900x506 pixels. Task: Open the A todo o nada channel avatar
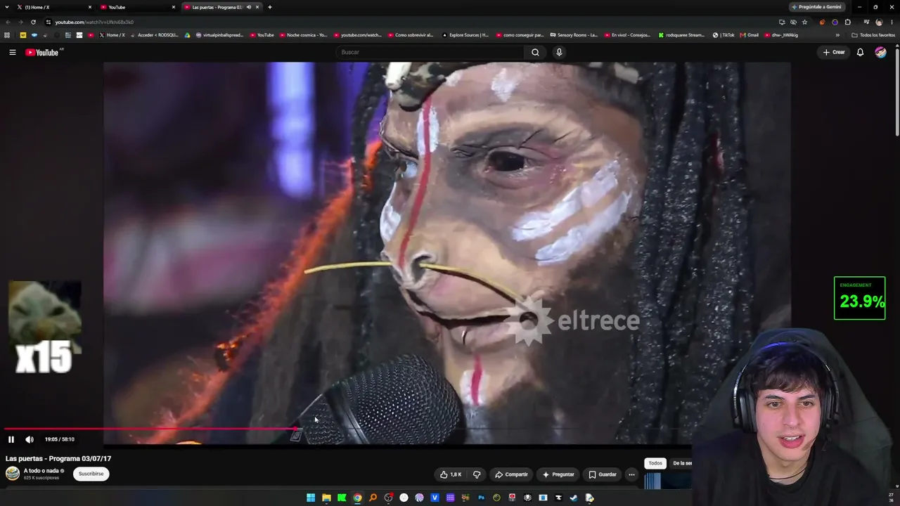(x=13, y=474)
